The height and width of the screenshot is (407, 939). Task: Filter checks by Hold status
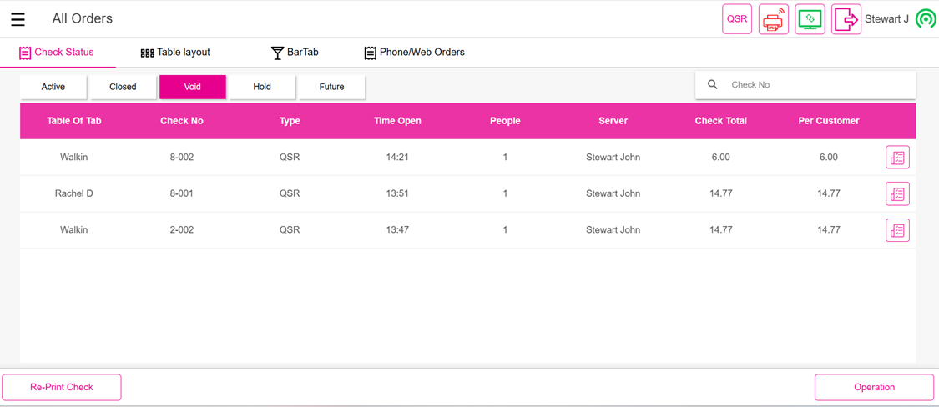coord(262,87)
